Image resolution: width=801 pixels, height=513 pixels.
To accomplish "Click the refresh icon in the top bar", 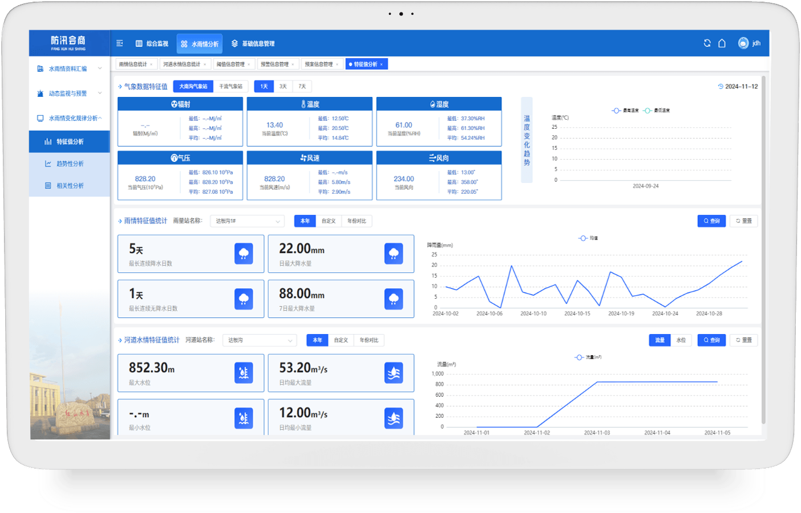I will pos(707,43).
